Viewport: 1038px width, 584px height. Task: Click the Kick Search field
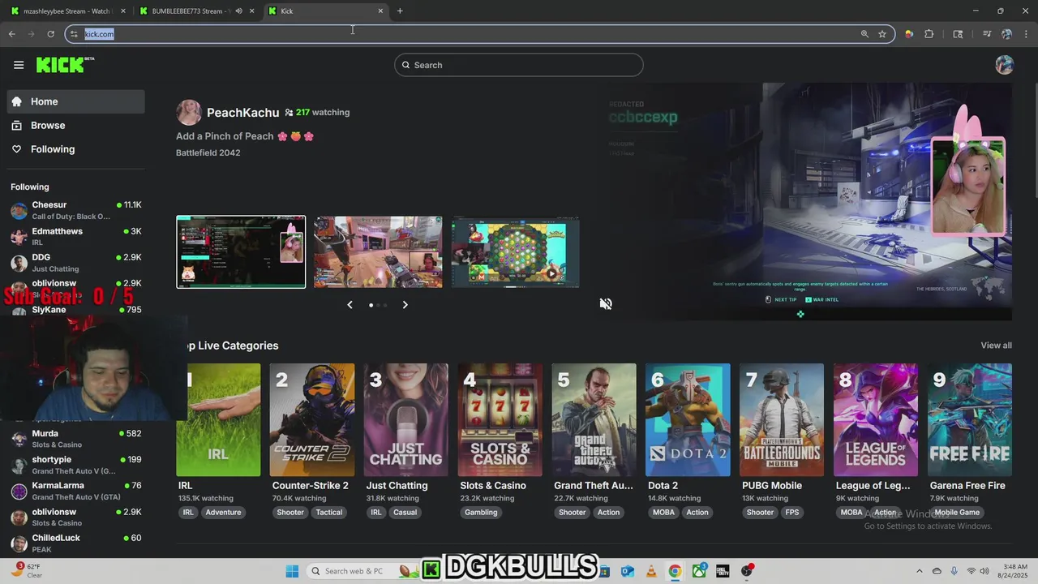click(x=519, y=65)
